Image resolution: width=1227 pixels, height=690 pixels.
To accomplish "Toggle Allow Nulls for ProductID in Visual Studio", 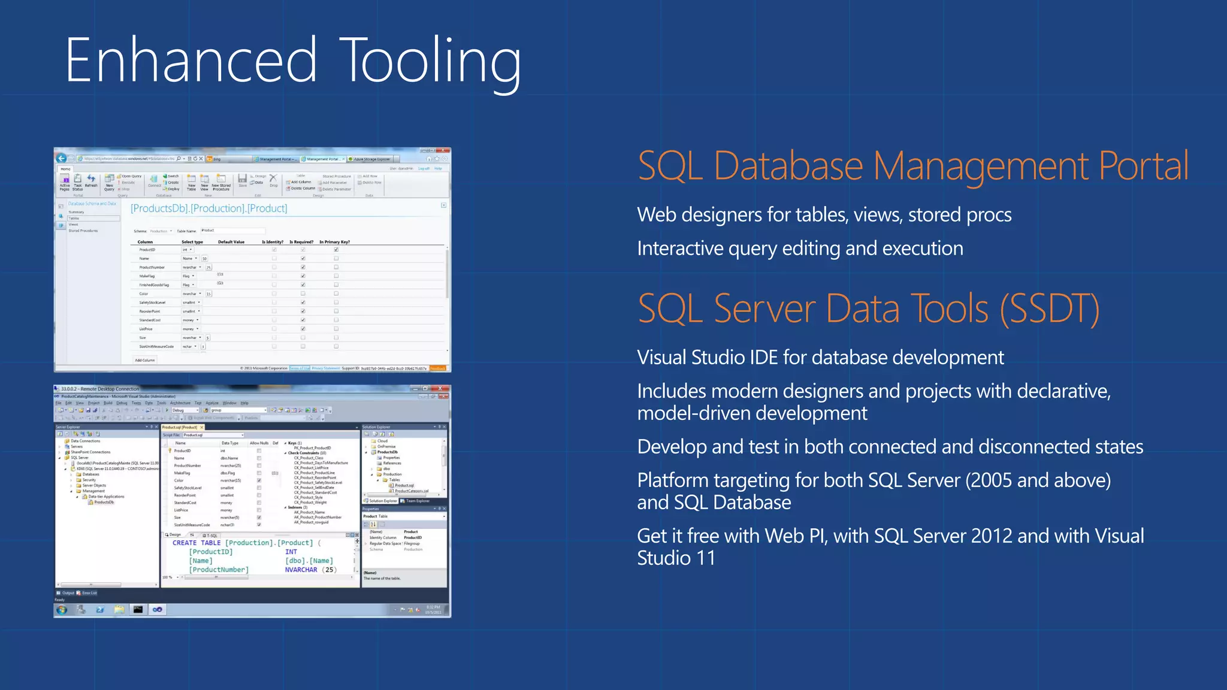I will pyautogui.click(x=259, y=451).
